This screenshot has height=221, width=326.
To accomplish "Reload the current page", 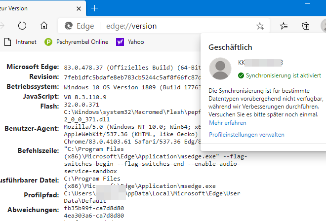I will [22, 26].
